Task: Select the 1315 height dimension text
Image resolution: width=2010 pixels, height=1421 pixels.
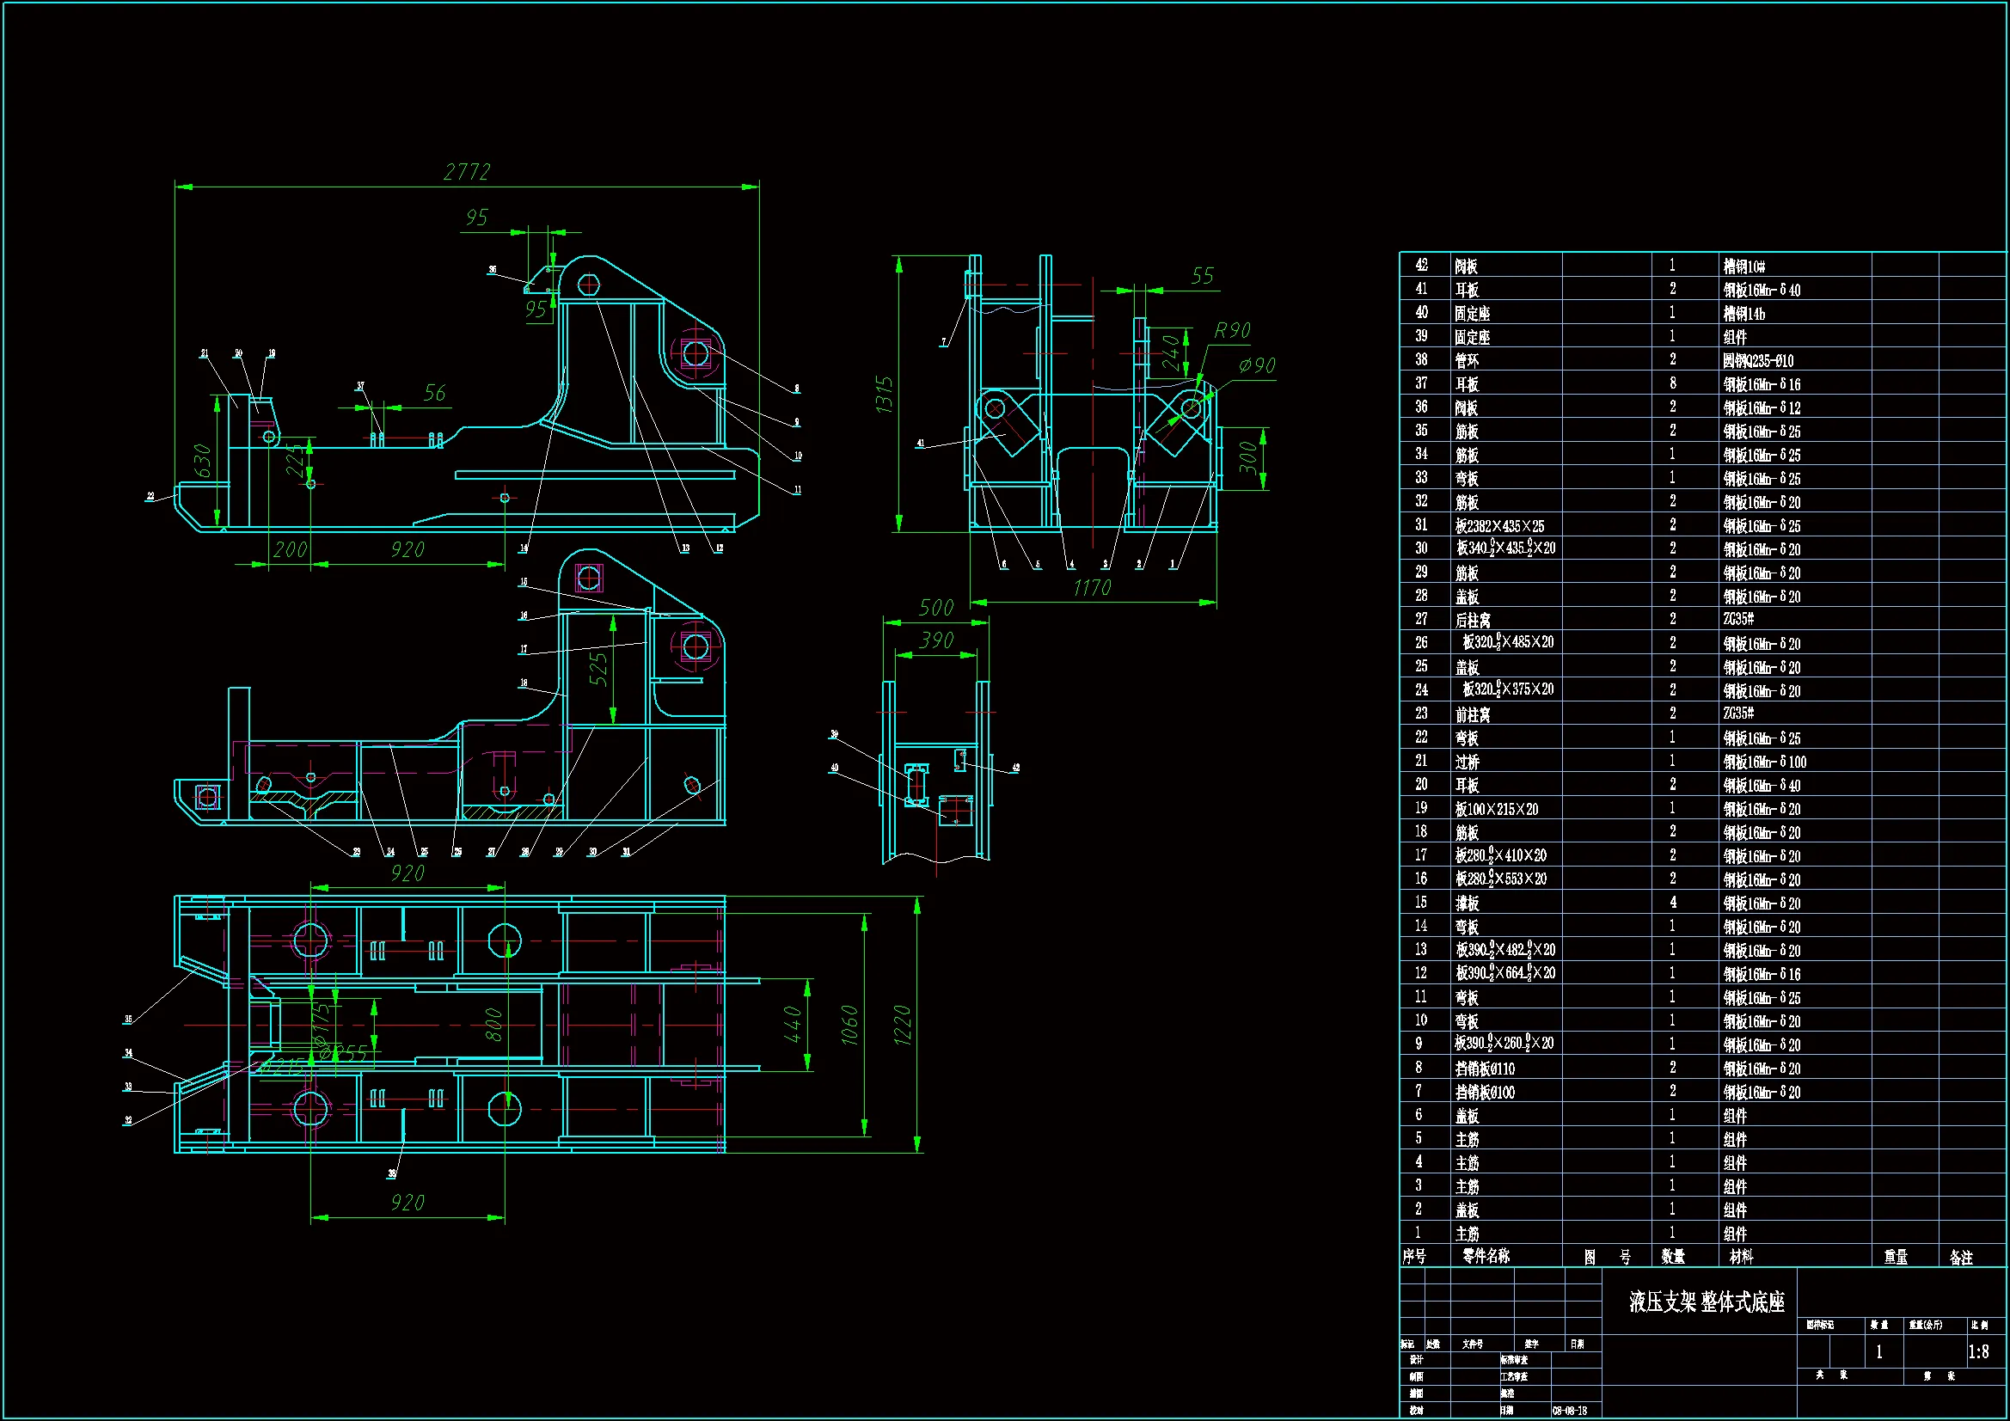Action: tap(884, 394)
